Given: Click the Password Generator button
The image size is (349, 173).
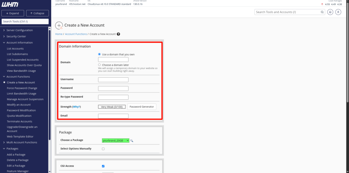Looking at the screenshot, I should coord(141,107).
